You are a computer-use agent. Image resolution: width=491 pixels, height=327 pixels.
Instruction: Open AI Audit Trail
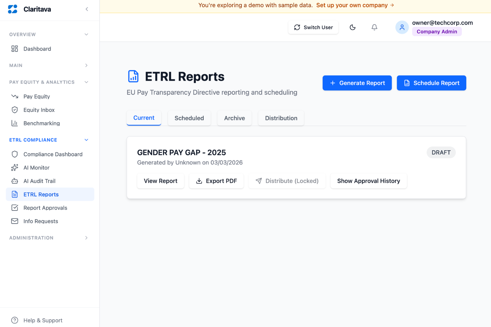[50, 181]
